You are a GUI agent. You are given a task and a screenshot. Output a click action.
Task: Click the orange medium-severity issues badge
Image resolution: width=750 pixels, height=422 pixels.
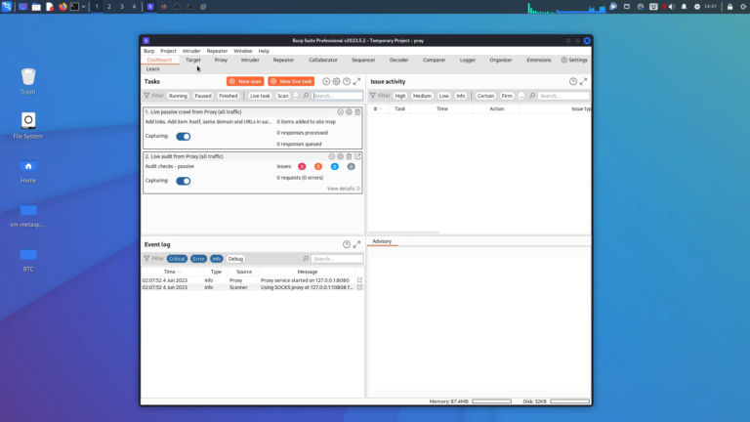318,166
